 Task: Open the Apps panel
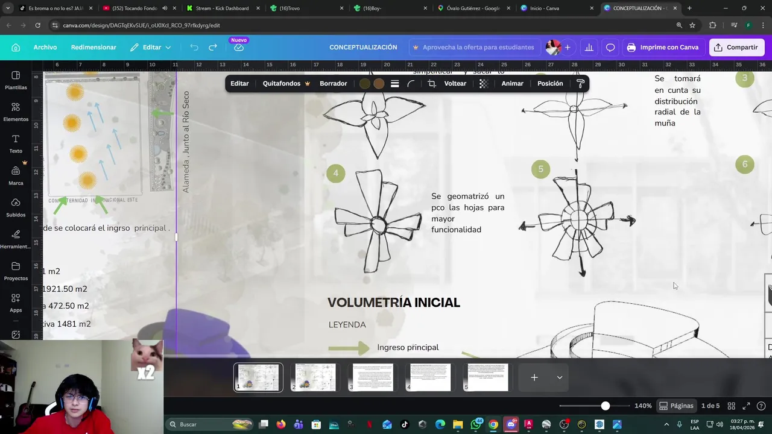[16, 303]
